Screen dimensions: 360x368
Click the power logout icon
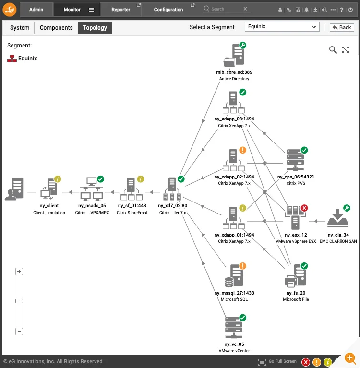350,10
